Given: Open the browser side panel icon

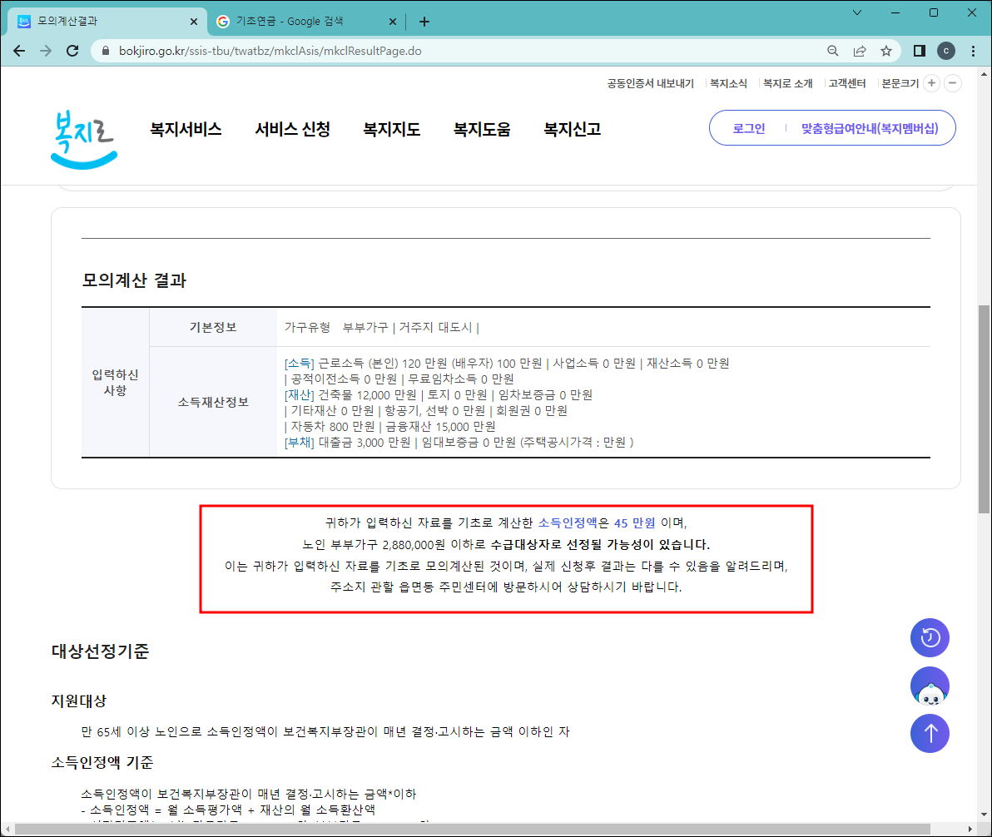Looking at the screenshot, I should pyautogui.click(x=918, y=51).
